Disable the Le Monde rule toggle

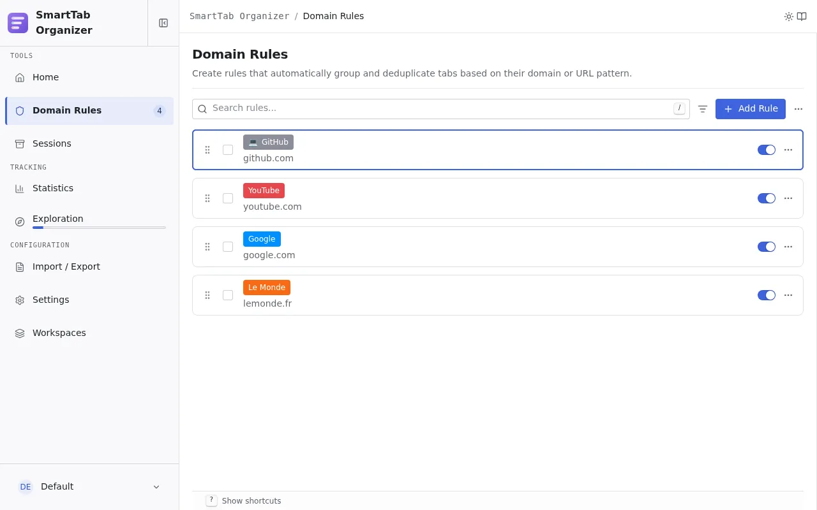(767, 295)
